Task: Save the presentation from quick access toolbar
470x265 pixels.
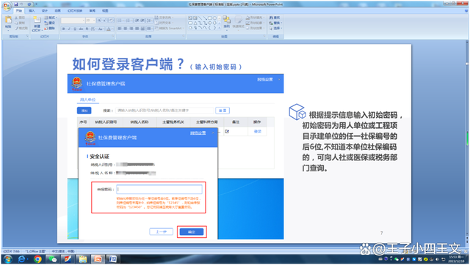Action: (16, 4)
